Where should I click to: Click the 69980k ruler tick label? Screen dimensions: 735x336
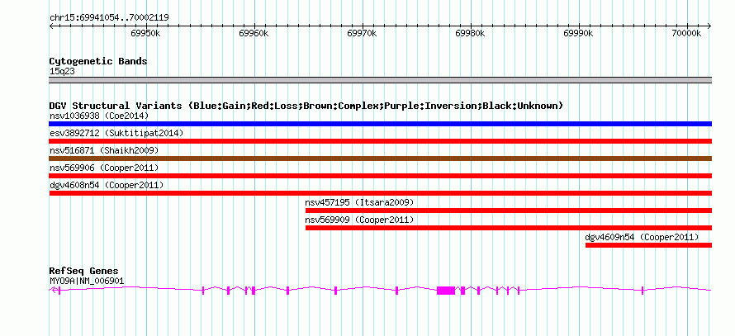pyautogui.click(x=471, y=33)
